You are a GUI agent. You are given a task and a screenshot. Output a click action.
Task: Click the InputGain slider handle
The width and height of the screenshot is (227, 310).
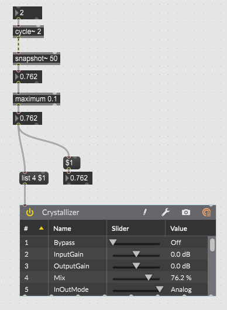coord(136,254)
